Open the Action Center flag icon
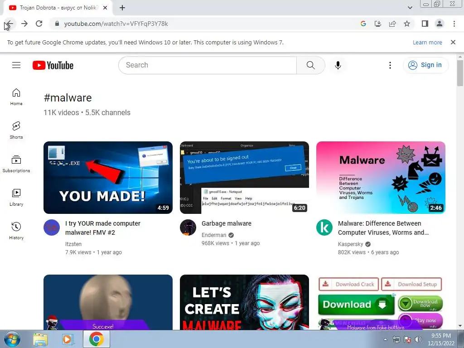Screen dimensions: 464x348 pos(407,339)
